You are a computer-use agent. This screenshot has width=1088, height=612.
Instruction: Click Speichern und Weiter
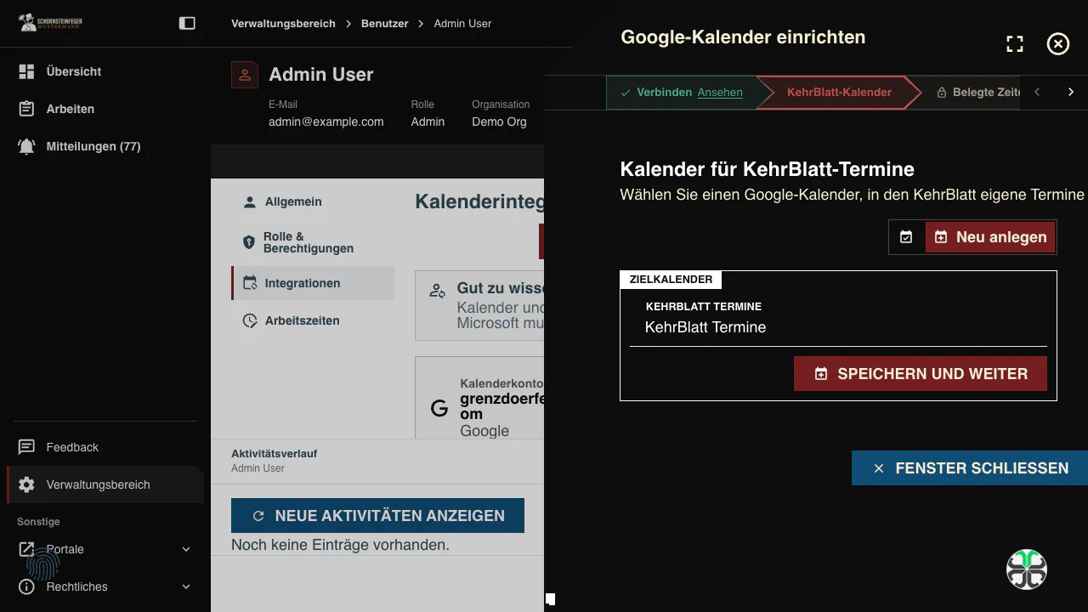[x=921, y=374]
